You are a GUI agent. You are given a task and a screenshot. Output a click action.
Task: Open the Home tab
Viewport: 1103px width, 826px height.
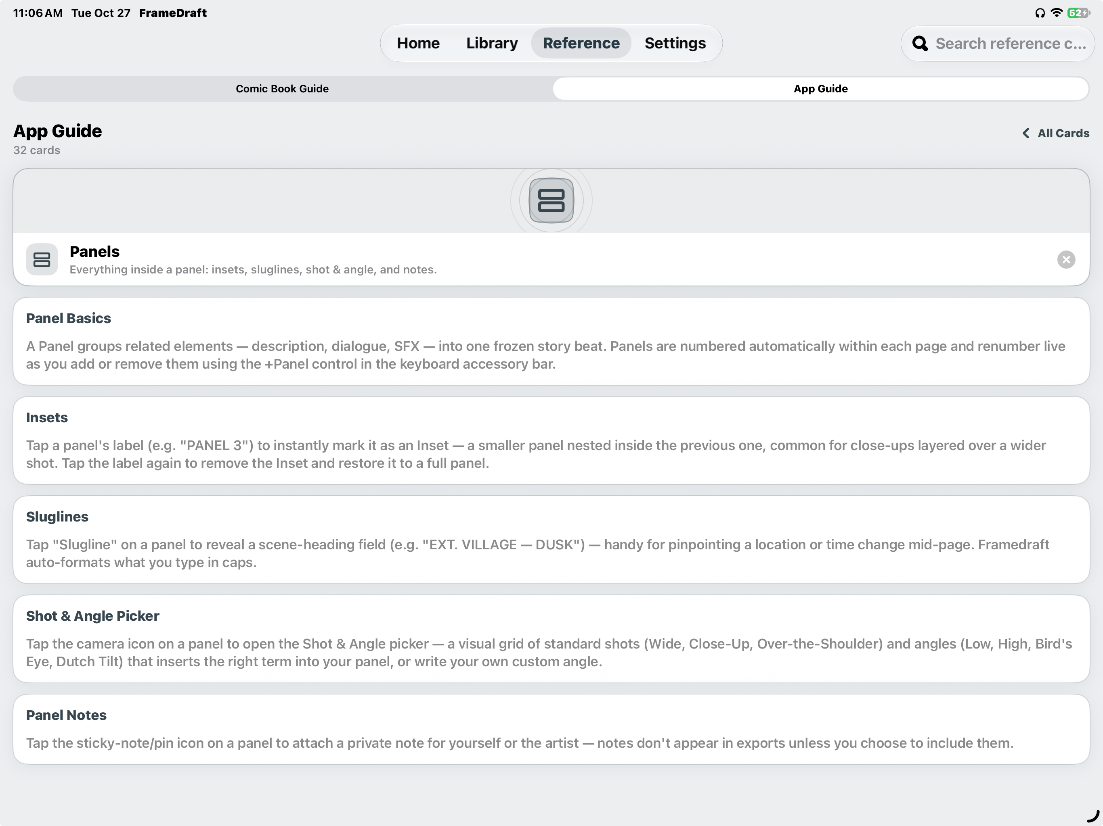[418, 43]
